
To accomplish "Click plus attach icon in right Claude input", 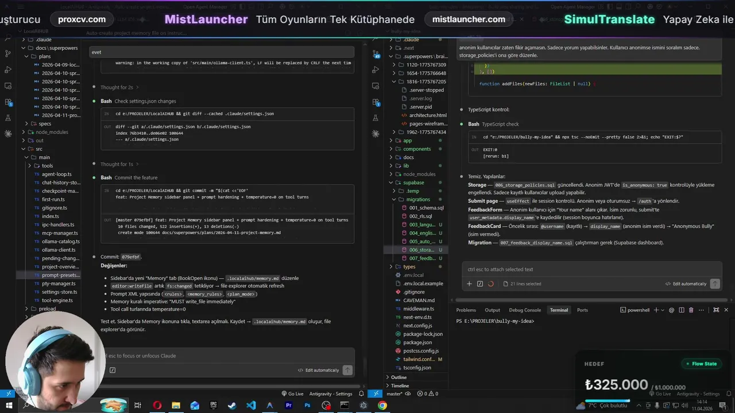I will (469, 283).
